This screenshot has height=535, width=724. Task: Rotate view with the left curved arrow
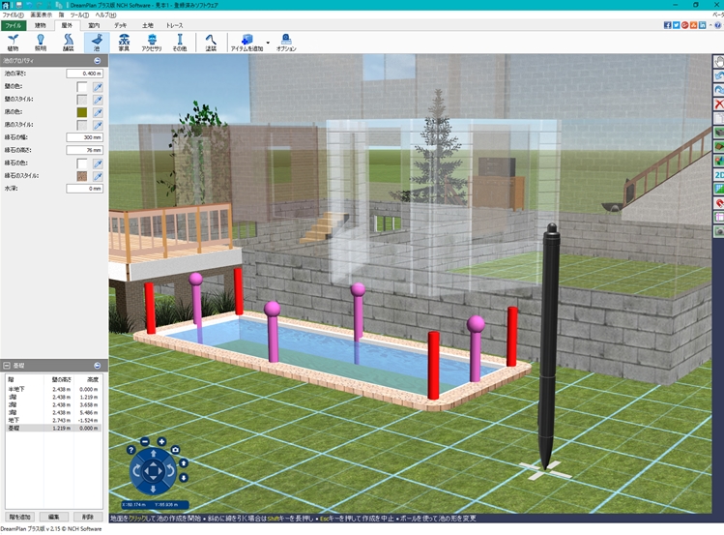click(136, 471)
